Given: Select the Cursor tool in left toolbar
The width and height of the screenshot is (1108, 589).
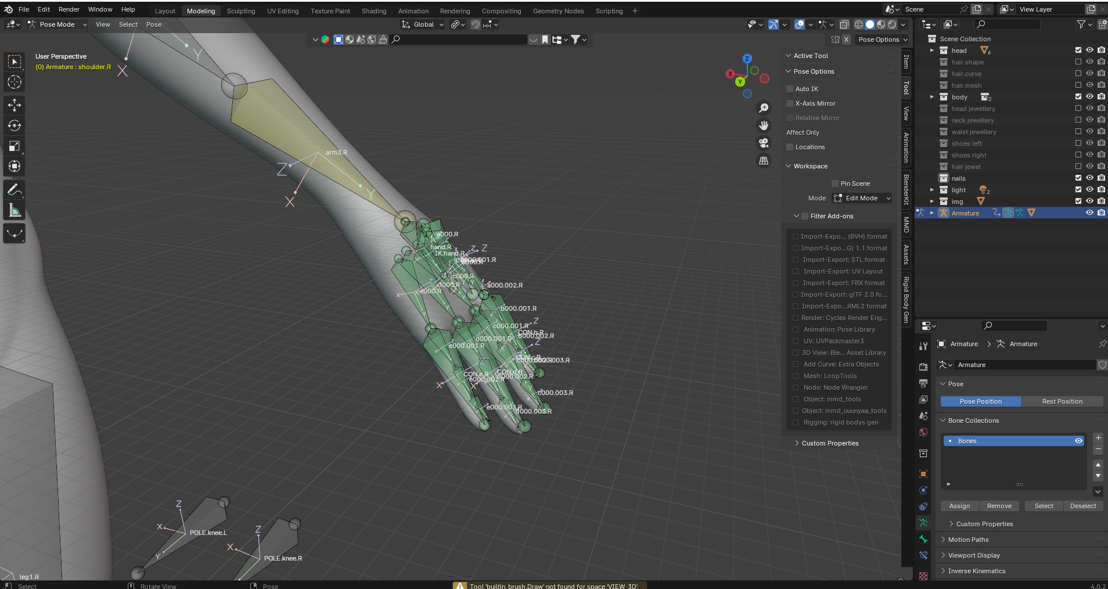Looking at the screenshot, I should coord(15,82).
